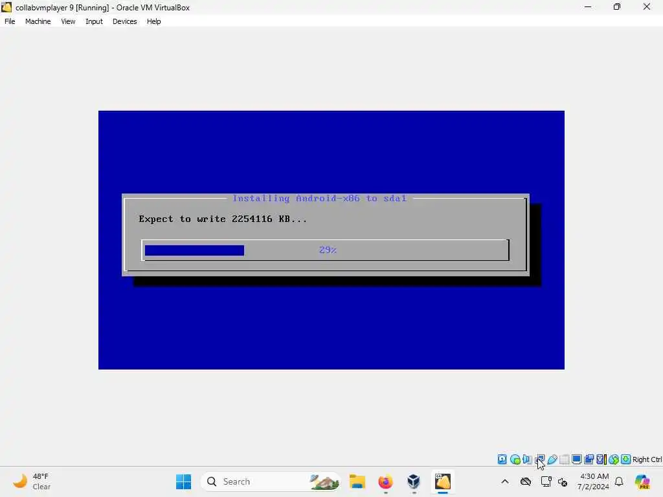Open the Machine menu
Image resolution: width=663 pixels, height=497 pixels.
[38, 21]
